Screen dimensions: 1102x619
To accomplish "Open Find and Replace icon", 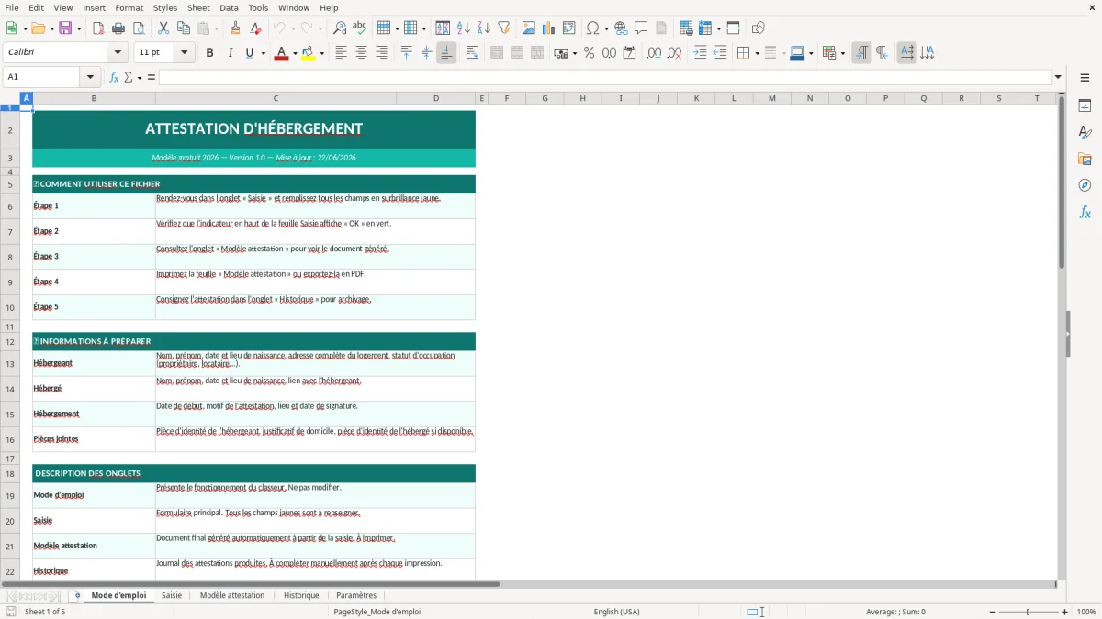I will pyautogui.click(x=340, y=28).
